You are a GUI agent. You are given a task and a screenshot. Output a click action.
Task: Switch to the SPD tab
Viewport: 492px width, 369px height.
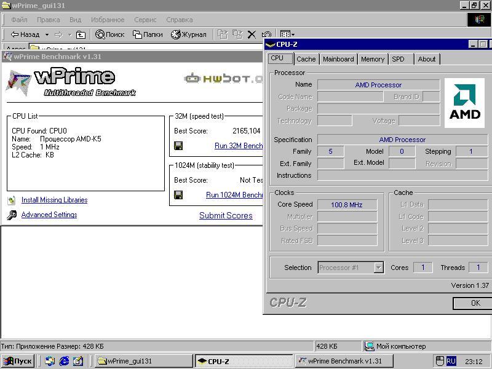click(x=401, y=59)
